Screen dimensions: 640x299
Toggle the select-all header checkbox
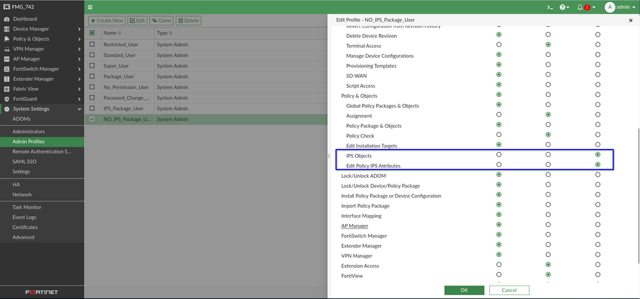[92, 33]
